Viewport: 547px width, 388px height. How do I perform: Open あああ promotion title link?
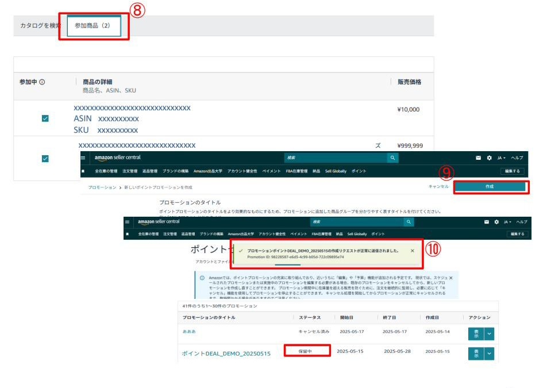[189, 332]
